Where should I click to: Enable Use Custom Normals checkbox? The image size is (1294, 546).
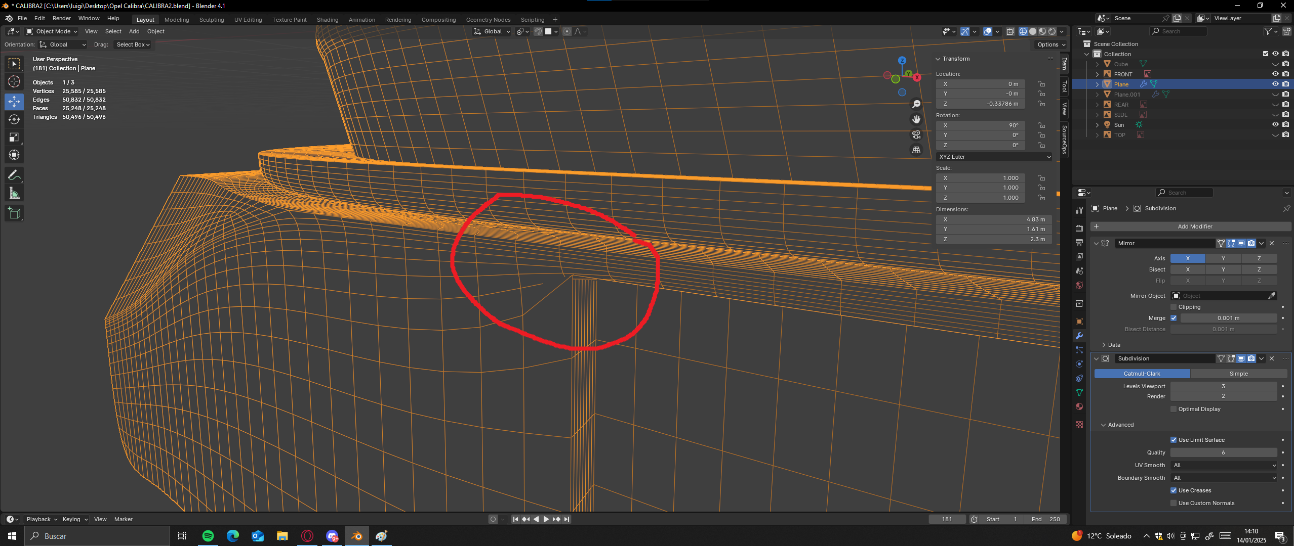click(1174, 503)
